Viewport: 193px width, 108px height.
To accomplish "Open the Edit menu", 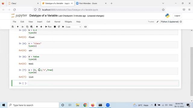I will pos(22,22).
